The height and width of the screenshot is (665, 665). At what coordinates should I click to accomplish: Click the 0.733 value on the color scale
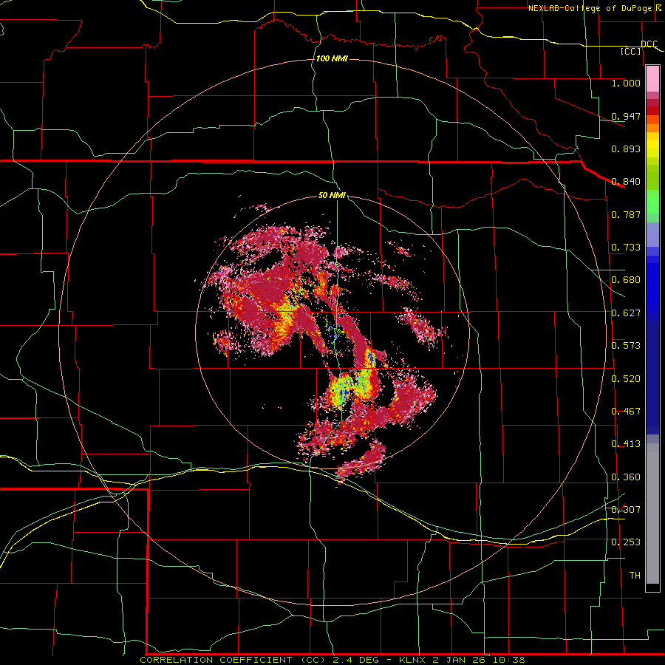[626, 248]
